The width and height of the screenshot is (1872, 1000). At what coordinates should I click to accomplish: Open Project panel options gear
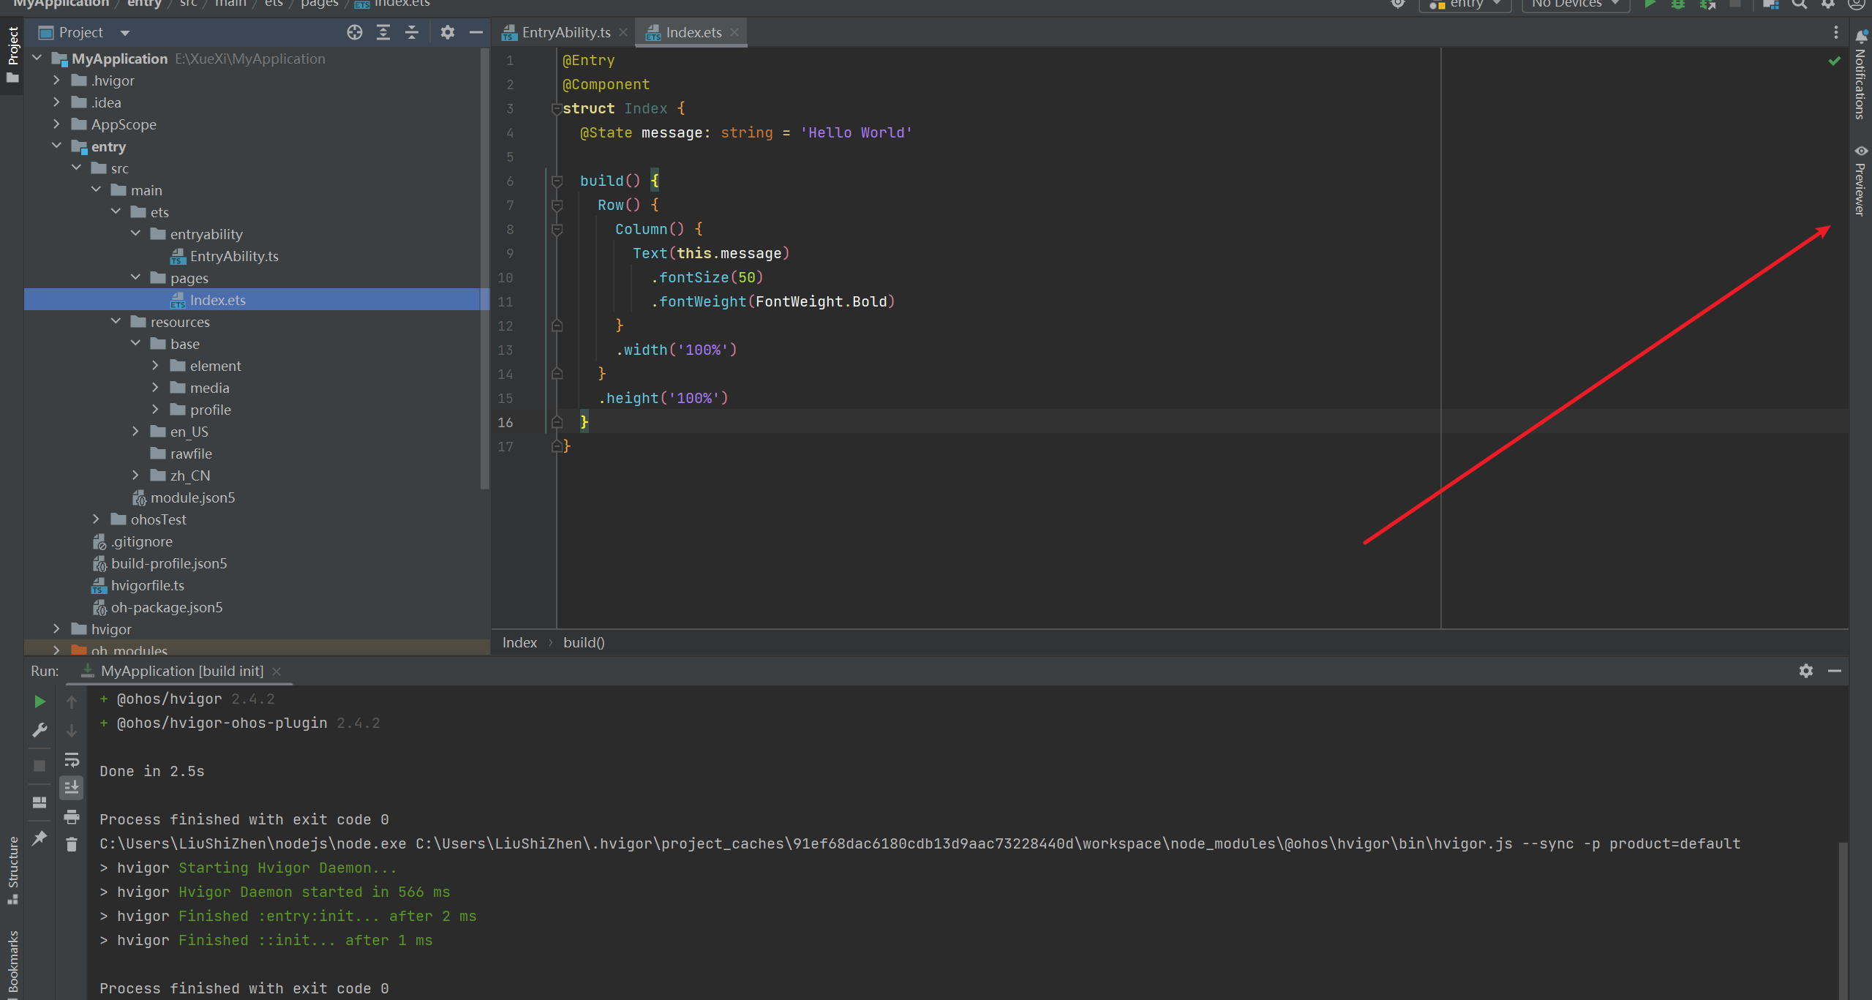click(x=448, y=32)
